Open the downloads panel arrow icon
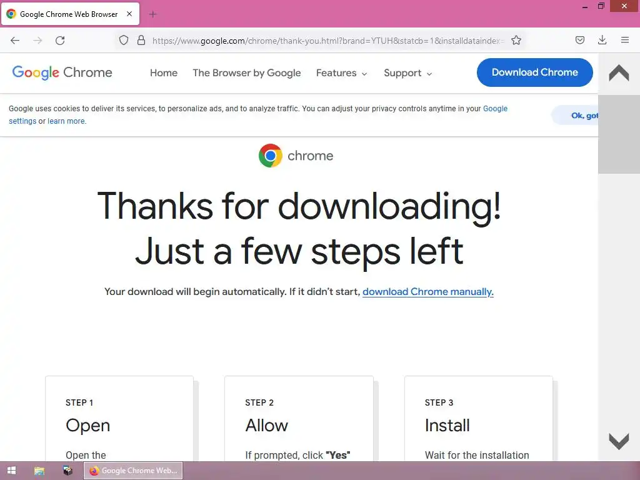 (602, 40)
